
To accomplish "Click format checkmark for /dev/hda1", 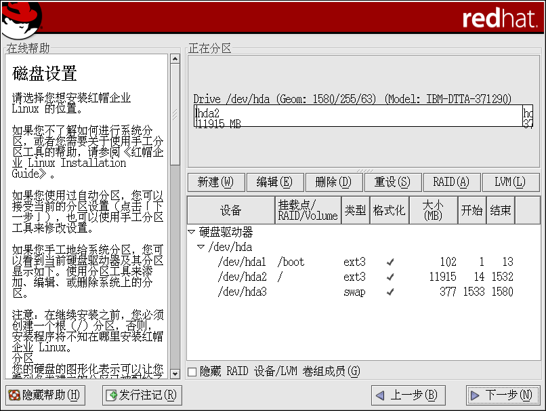I will [x=390, y=262].
